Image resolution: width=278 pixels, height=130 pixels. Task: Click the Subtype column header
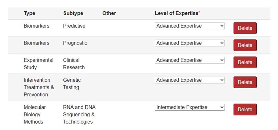pyautogui.click(x=73, y=13)
